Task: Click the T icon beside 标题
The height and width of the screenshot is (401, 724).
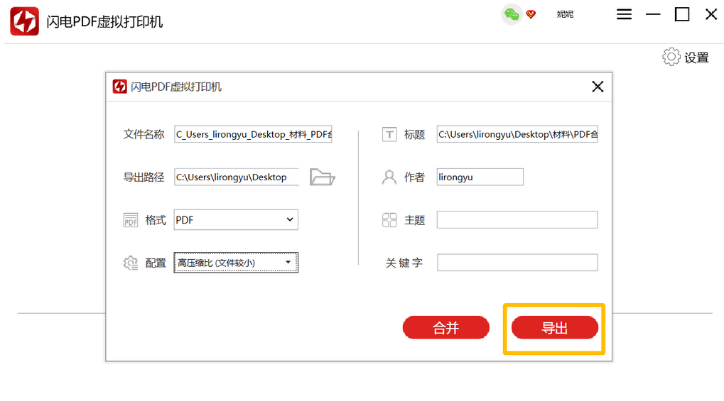Action: [x=389, y=134]
